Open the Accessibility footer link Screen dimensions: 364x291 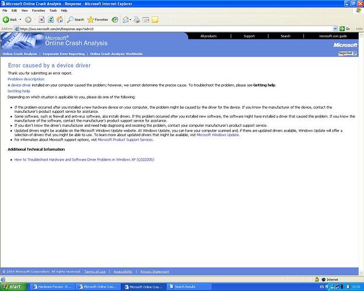123,272
